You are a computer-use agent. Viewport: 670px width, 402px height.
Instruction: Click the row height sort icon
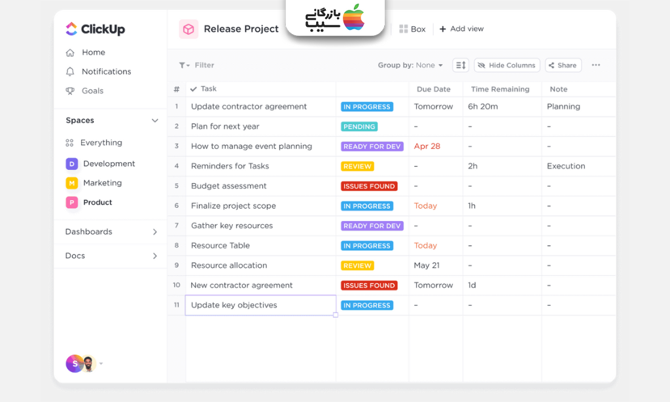pyautogui.click(x=461, y=65)
